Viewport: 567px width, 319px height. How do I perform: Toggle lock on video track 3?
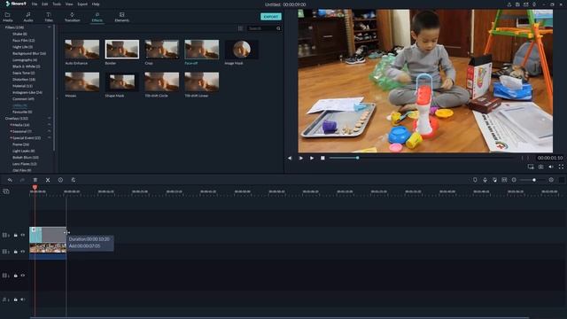pyautogui.click(x=16, y=235)
